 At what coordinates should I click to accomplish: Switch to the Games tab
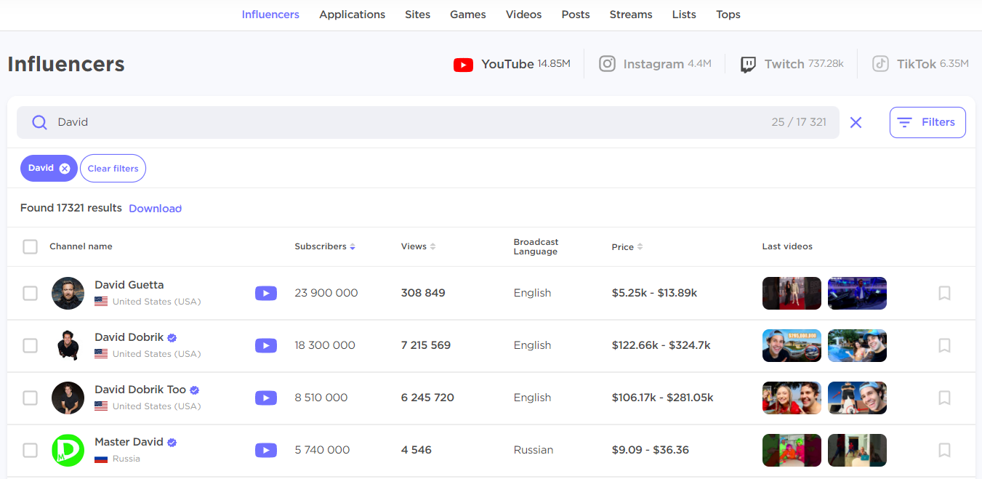[x=468, y=15]
